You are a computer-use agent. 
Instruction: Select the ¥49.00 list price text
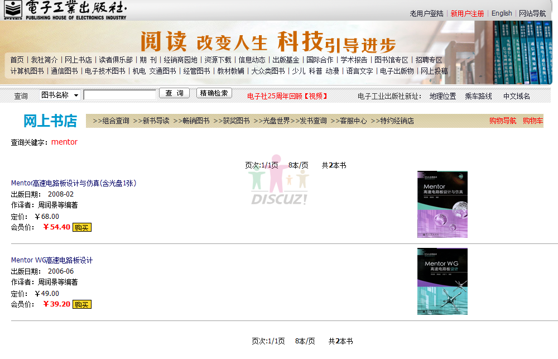click(x=47, y=294)
